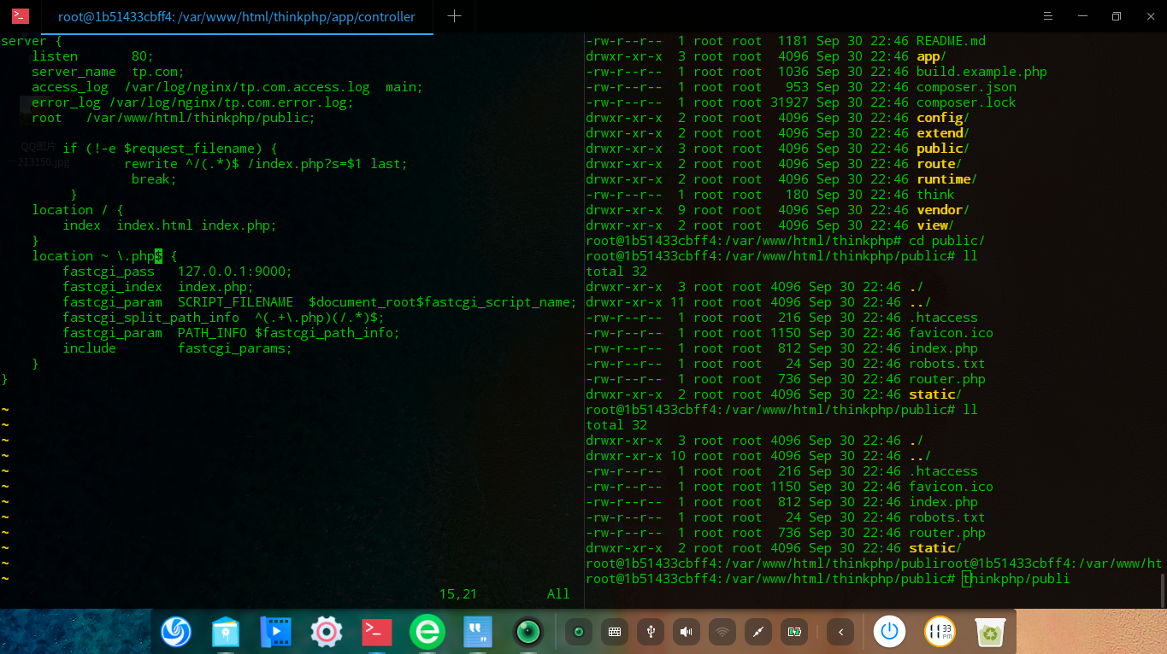Viewport: 1167px width, 654px height.
Task: Collapse the tray with the arrow button
Action: [x=841, y=632]
